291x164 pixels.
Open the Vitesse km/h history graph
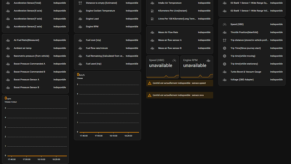108,106
